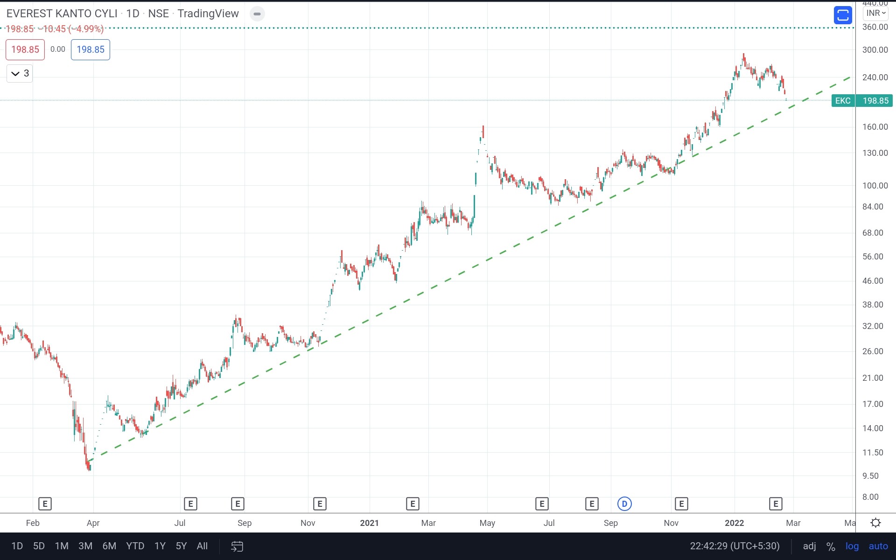Click the clock time 22:42:29 (UTC+5:30)

(735, 546)
